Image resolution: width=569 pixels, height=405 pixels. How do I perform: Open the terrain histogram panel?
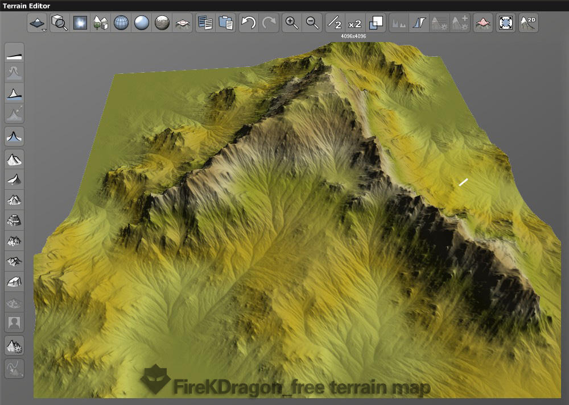[x=398, y=23]
